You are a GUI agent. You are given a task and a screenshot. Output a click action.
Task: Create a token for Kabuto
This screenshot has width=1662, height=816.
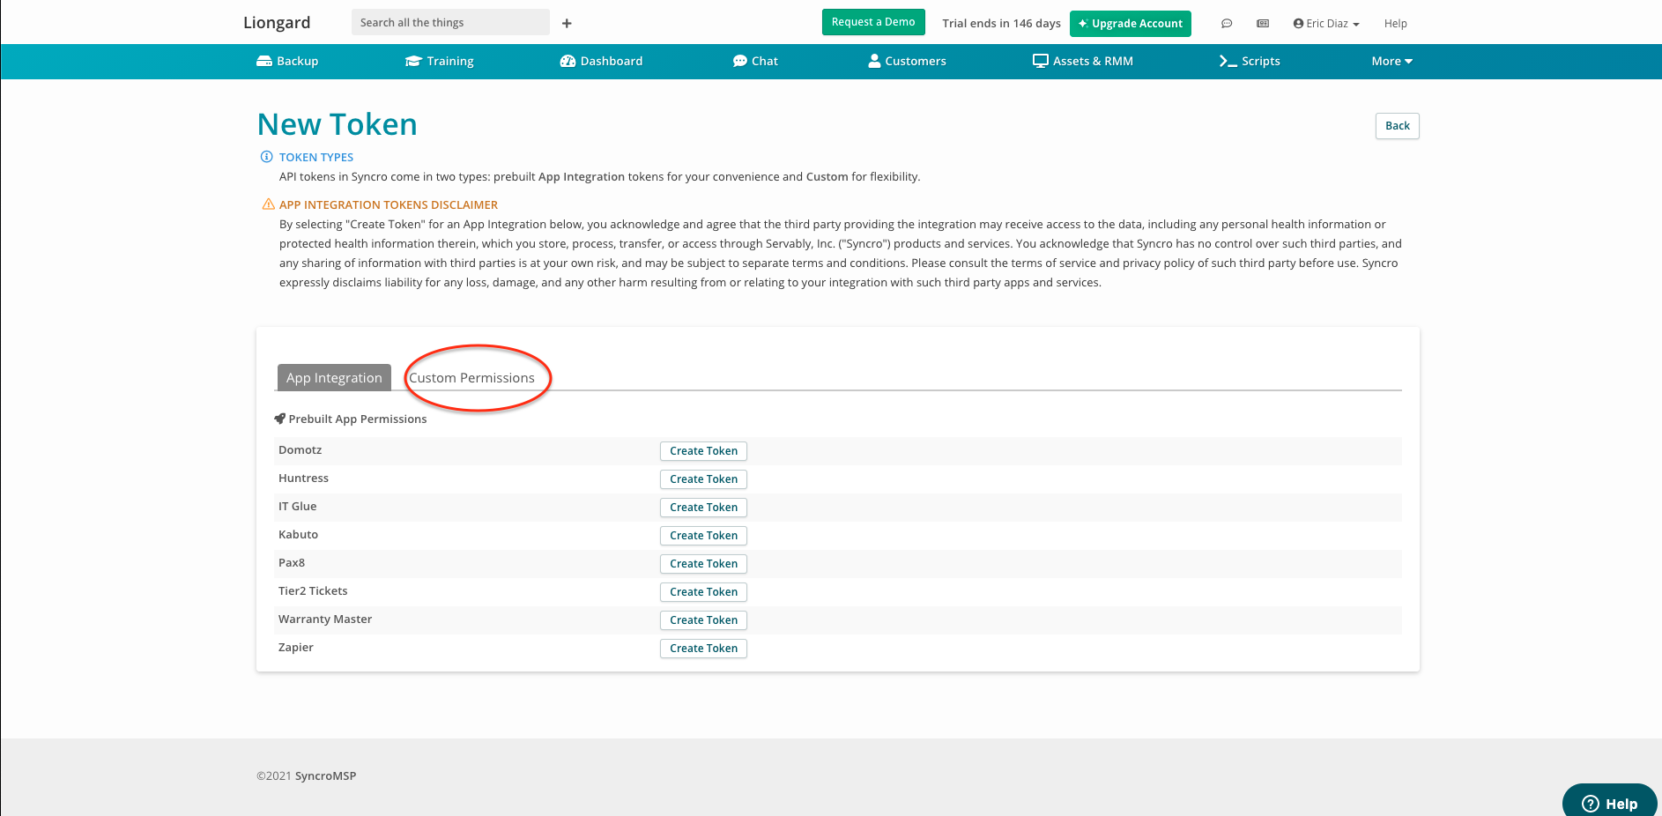pos(703,536)
